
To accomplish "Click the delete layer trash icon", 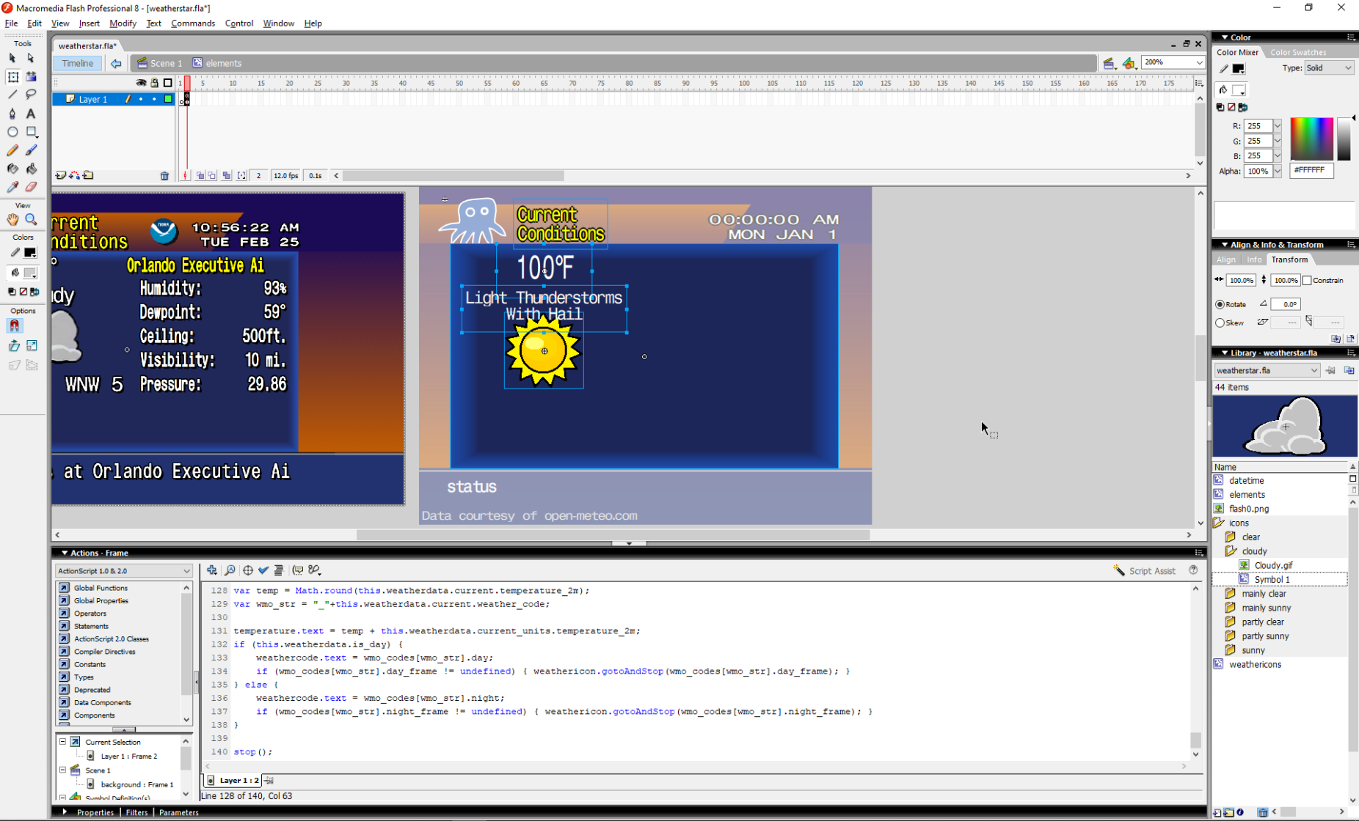I will (x=164, y=176).
